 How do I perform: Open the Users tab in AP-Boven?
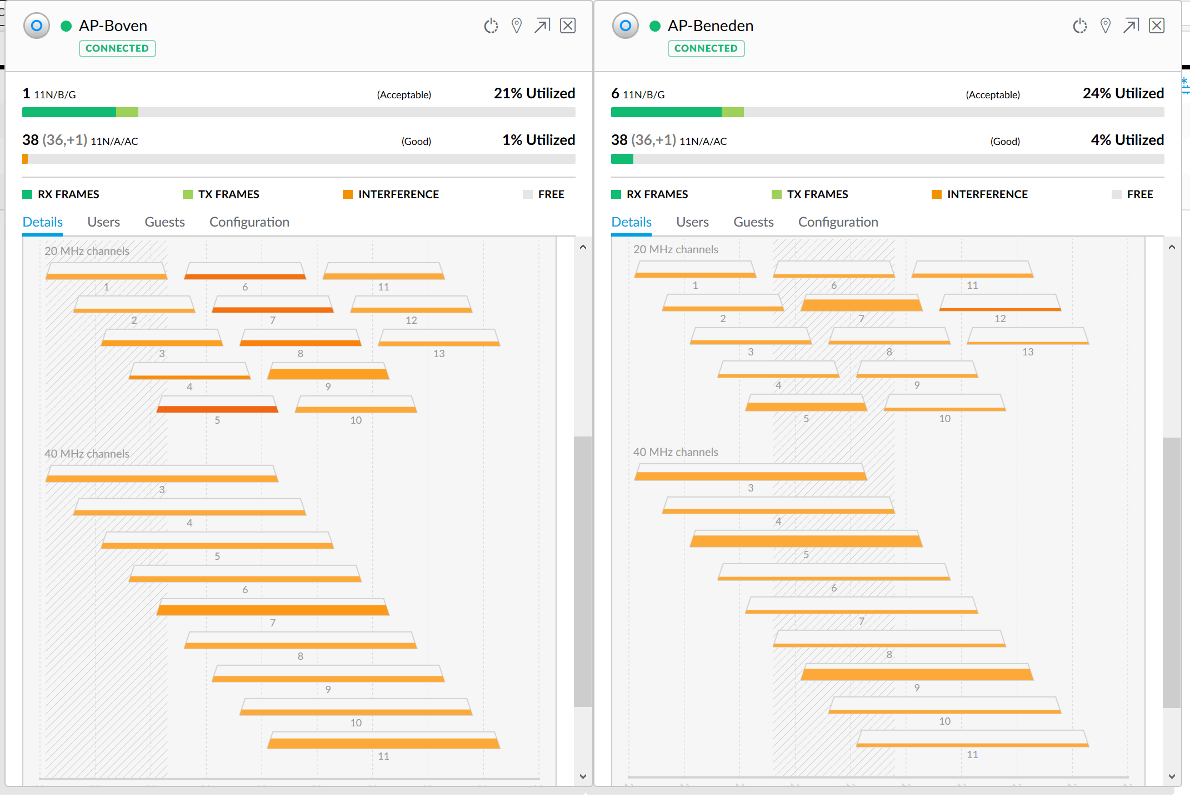pyautogui.click(x=103, y=222)
